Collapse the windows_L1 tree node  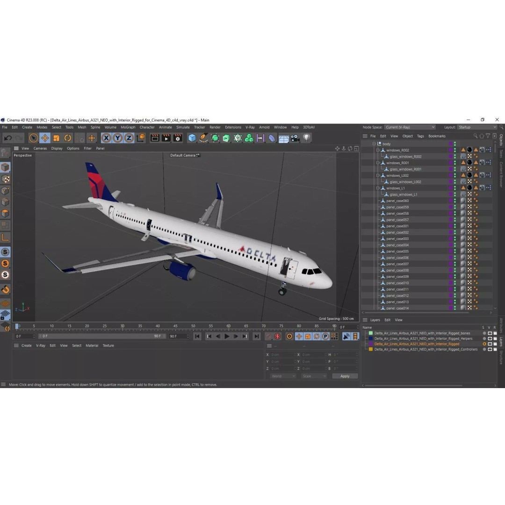pyautogui.click(x=378, y=188)
